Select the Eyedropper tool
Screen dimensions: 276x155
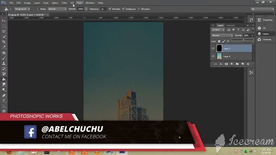(4, 47)
